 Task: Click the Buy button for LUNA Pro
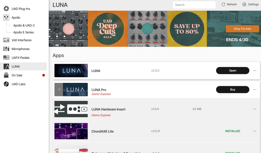coord(232,89)
